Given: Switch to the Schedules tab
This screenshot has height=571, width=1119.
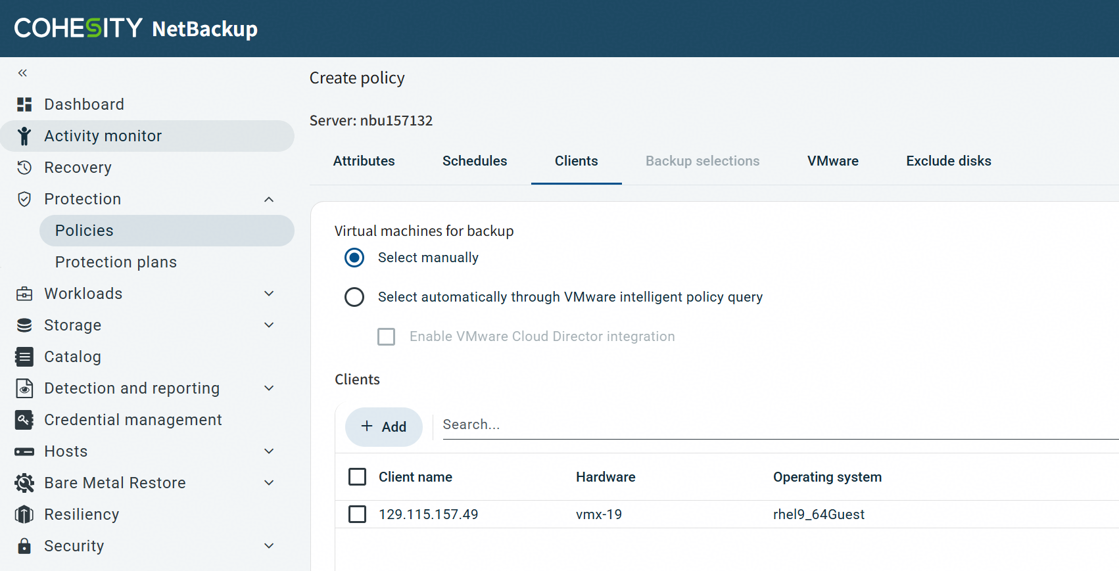Looking at the screenshot, I should [x=475, y=161].
